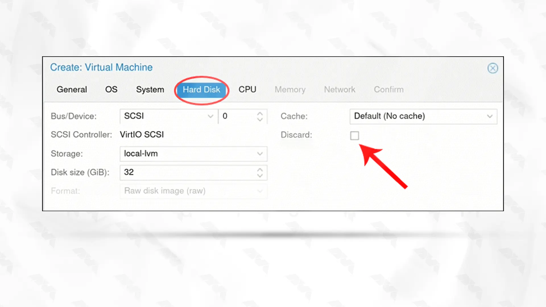Expand the Format dropdown selector
Screen dimensions: 546x307
coord(260,191)
